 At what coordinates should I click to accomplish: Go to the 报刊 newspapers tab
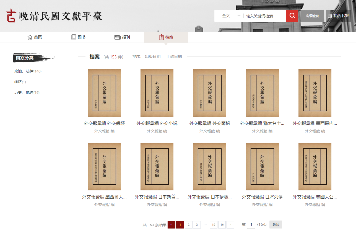[x=122, y=37]
